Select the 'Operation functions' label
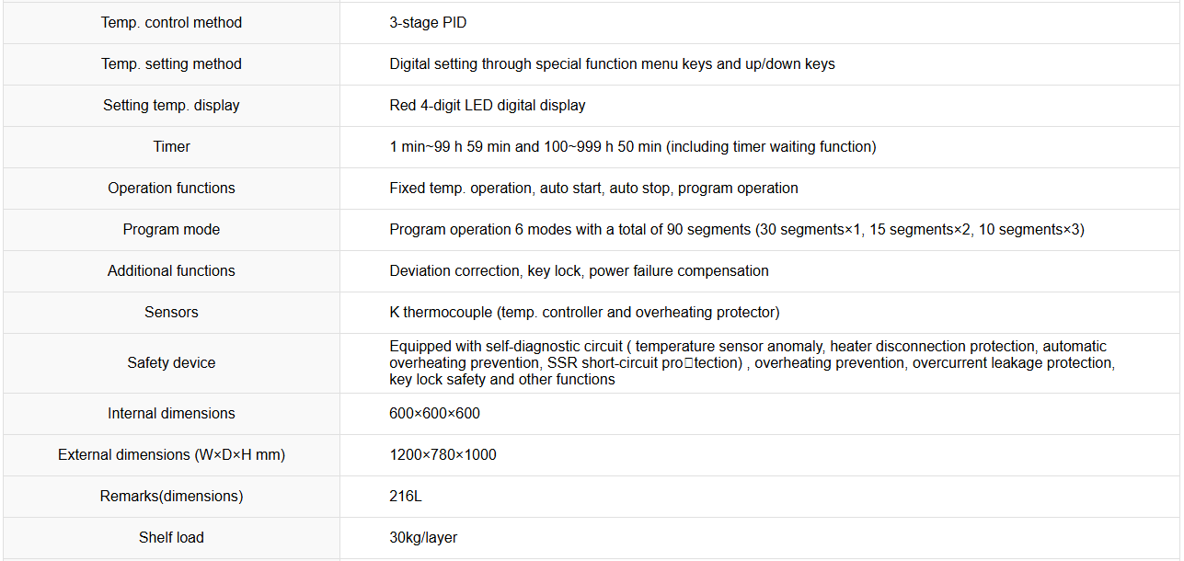The height and width of the screenshot is (561, 1184). (171, 188)
